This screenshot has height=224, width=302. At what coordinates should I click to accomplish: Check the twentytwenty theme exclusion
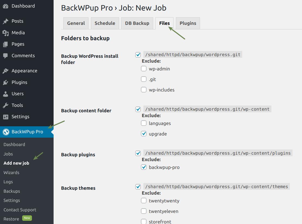coord(144,201)
